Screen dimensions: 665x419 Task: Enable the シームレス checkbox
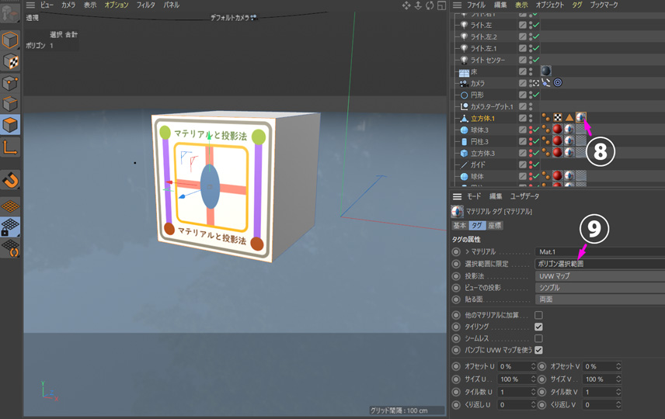click(x=538, y=338)
